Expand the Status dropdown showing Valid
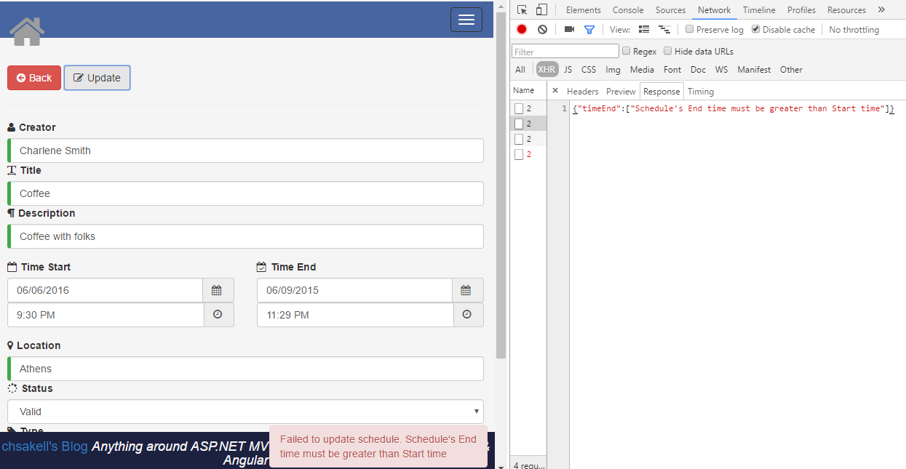The width and height of the screenshot is (906, 469). (x=245, y=412)
